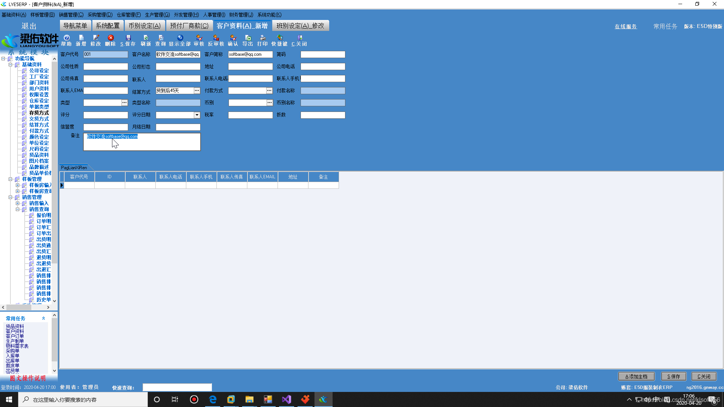Click the navigation tree horizontal scrollbar
The height and width of the screenshot is (407, 724).
coord(26,307)
